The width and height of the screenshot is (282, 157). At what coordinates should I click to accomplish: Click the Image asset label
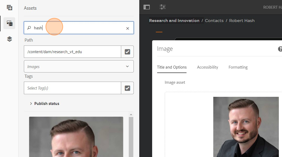tap(175, 82)
